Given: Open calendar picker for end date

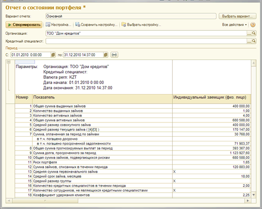Looking at the screenshot, I should pyautogui.click(x=106, y=55).
